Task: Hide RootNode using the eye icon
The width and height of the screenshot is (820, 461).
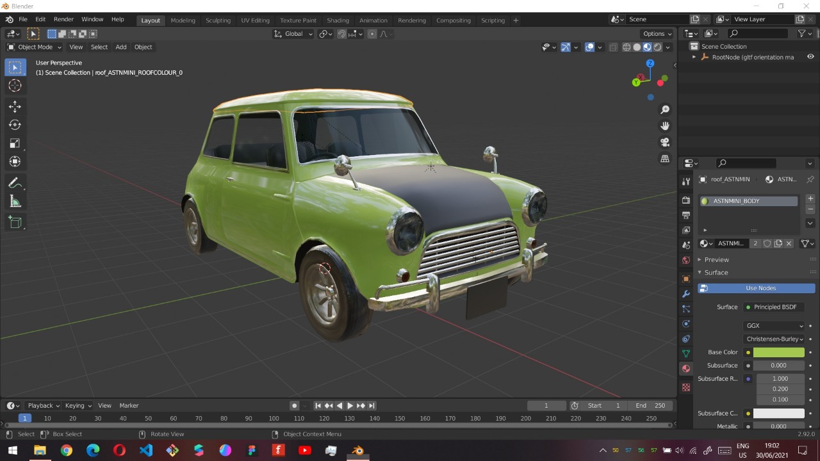Action: [x=810, y=57]
